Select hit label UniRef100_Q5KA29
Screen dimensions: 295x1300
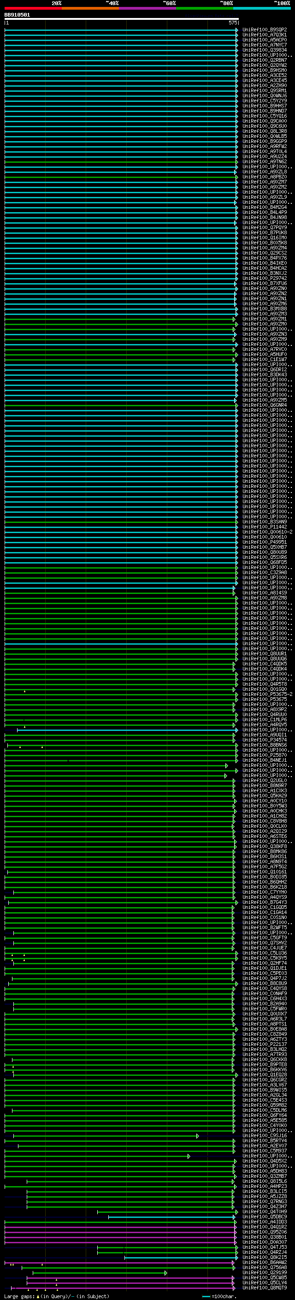tap(265, 796)
